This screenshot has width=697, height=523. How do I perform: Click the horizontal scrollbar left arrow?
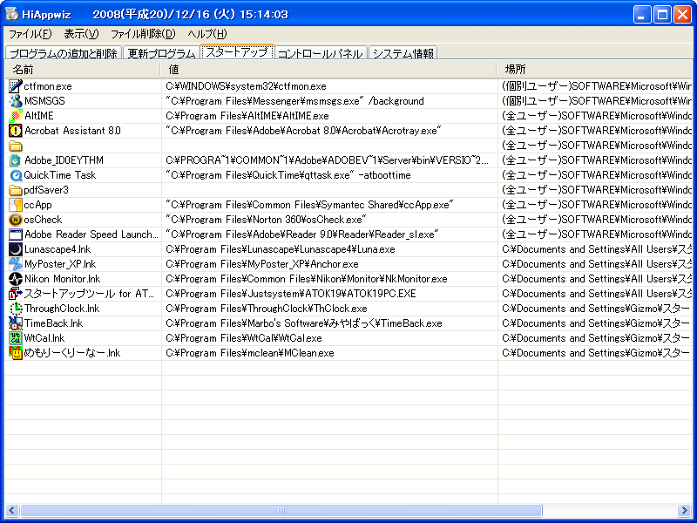[x=12, y=510]
